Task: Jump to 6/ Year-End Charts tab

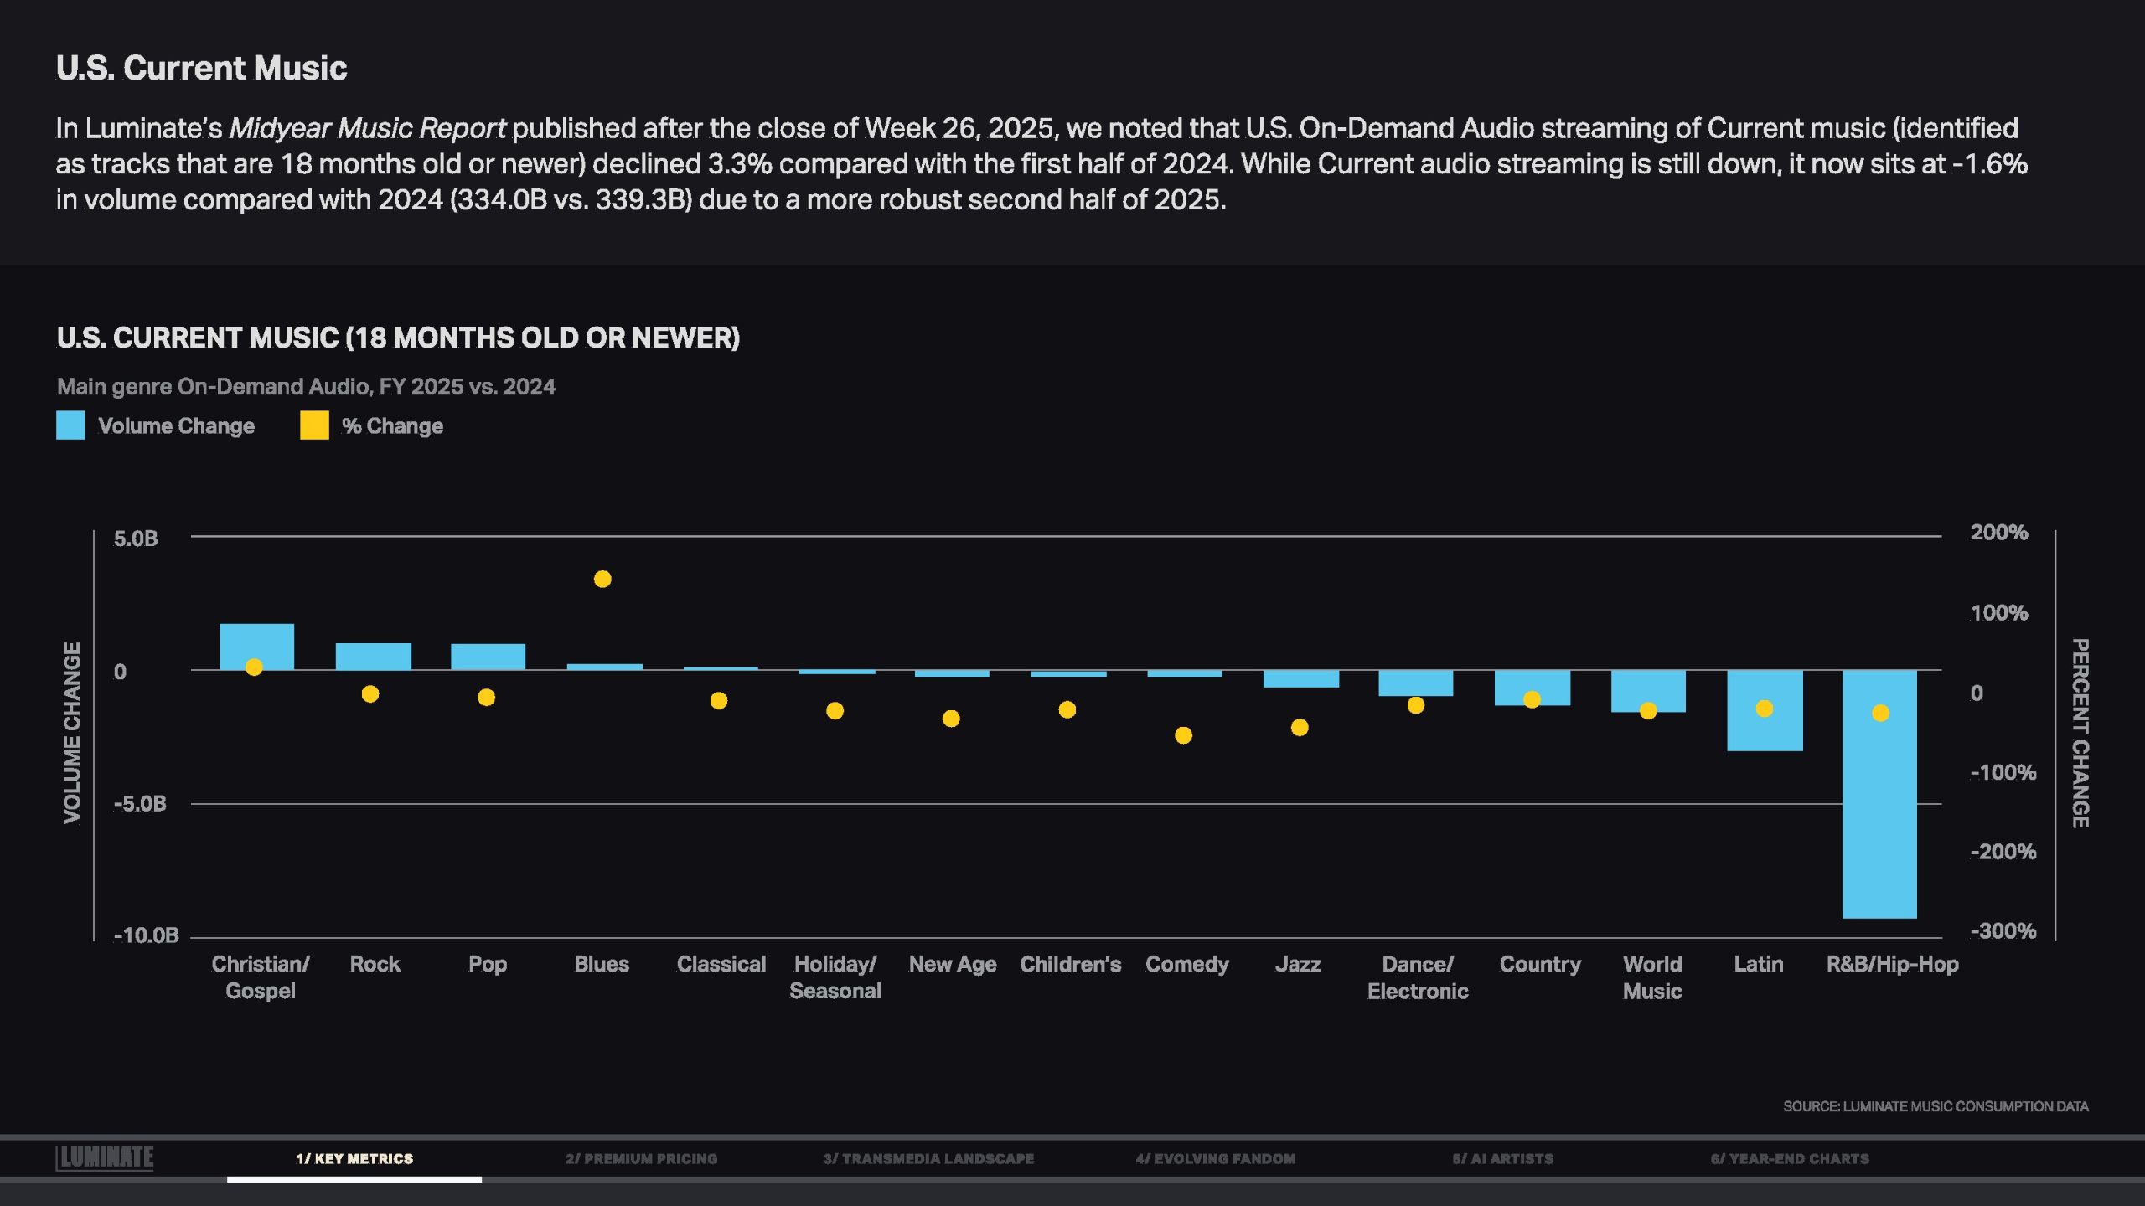Action: pyautogui.click(x=1790, y=1159)
